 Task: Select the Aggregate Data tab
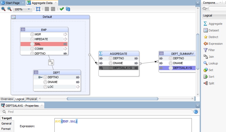click(x=42, y=3)
